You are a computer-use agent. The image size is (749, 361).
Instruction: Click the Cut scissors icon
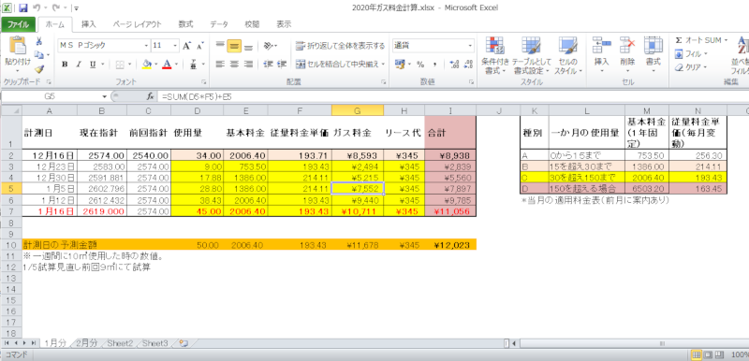click(x=39, y=41)
